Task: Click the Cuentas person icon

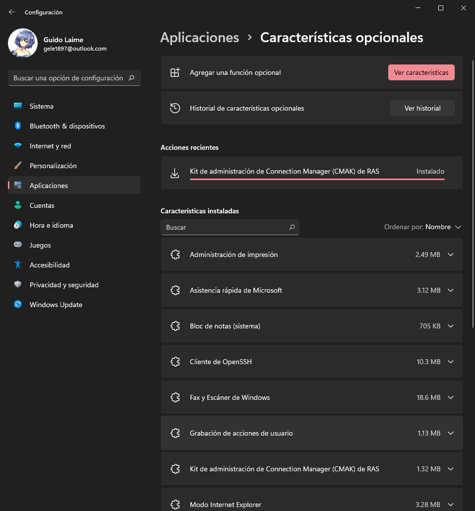Action: [18, 205]
